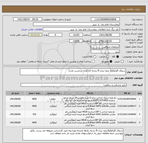The width and height of the screenshot is (148, 143).
Task: Click product code 2132126211640012
Action: 127,122
